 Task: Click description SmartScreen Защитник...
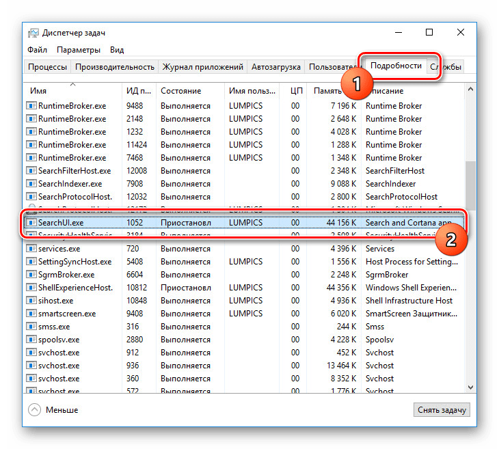click(412, 314)
